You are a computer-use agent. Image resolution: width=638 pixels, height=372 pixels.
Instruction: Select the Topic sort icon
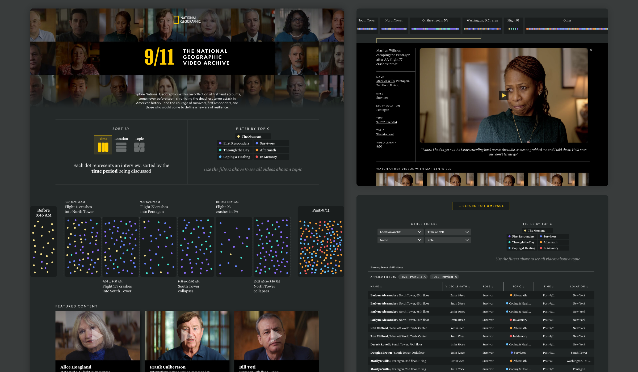[139, 145]
